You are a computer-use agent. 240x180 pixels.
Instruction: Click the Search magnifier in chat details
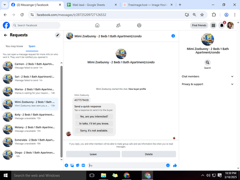pyautogui.click(x=207, y=62)
